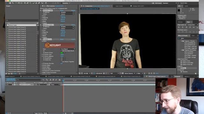Expand Edge Colour Correction group
The width and height of the screenshot is (204, 114).
(42, 73)
